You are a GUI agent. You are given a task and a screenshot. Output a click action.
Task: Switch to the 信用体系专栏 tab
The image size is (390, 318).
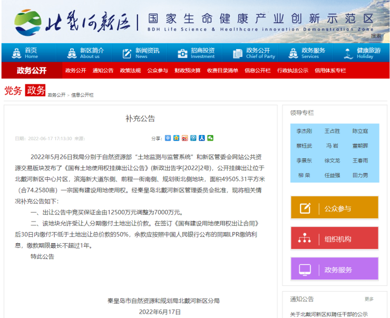coord(330,71)
